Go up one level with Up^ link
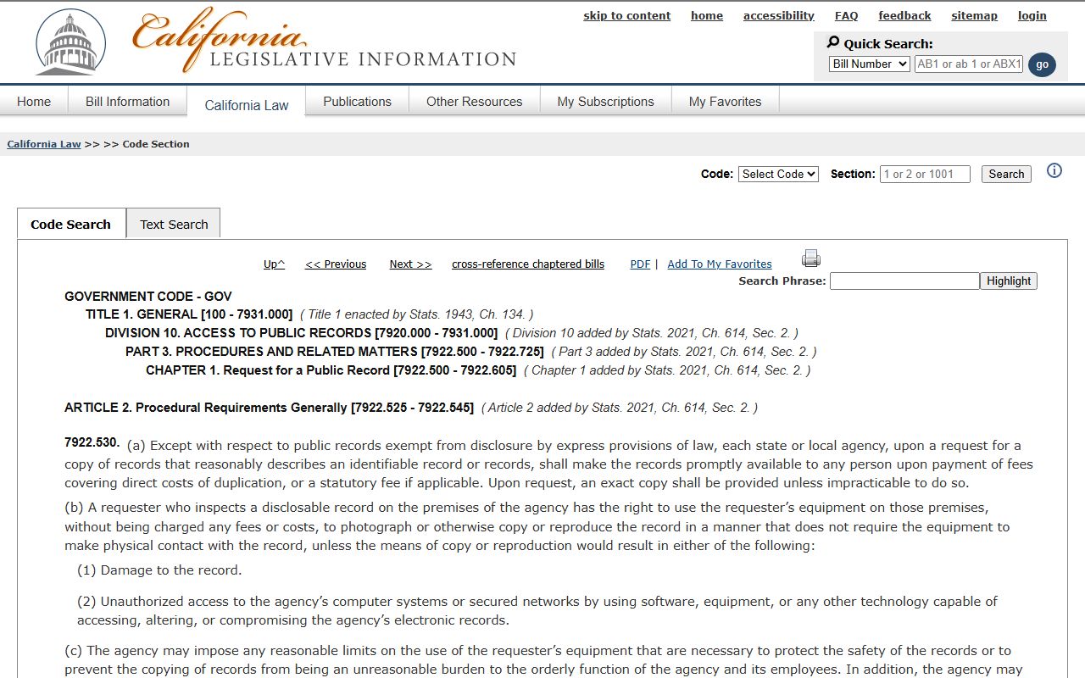The image size is (1085, 678). click(275, 264)
